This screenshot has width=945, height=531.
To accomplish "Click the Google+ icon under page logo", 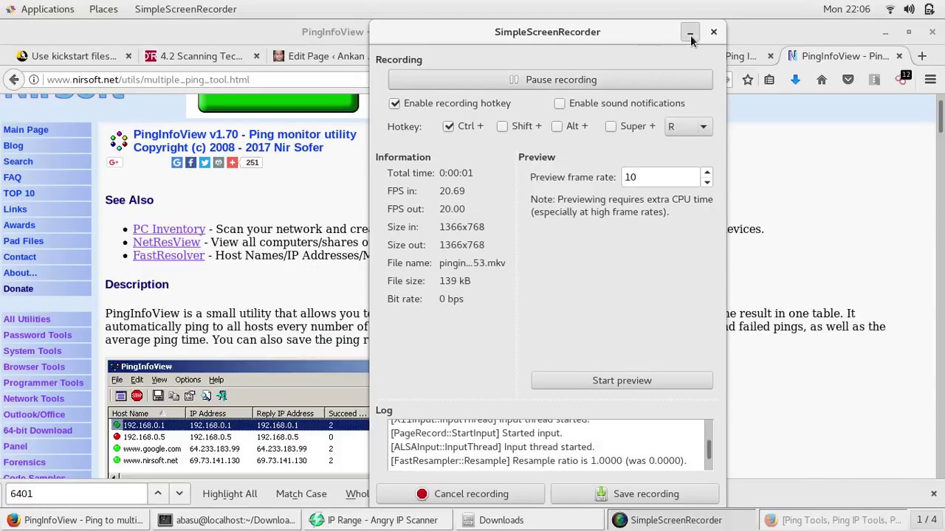I will tap(113, 162).
